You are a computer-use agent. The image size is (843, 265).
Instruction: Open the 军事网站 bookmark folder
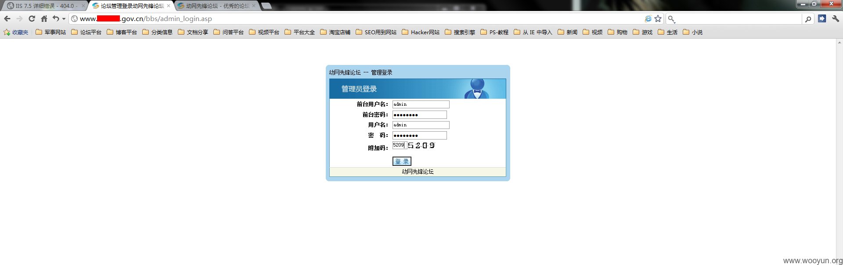pyautogui.click(x=50, y=32)
